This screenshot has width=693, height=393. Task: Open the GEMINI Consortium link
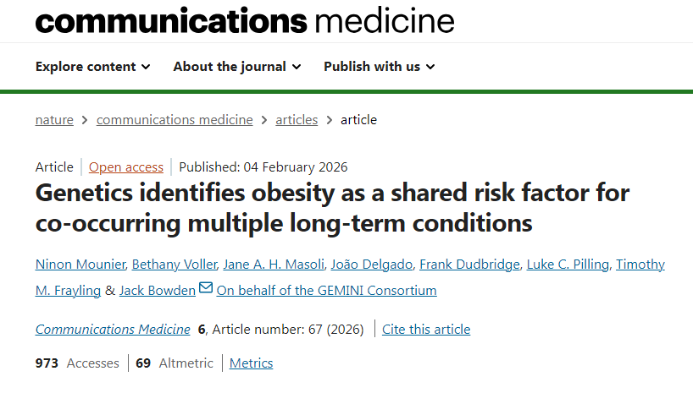click(x=326, y=291)
